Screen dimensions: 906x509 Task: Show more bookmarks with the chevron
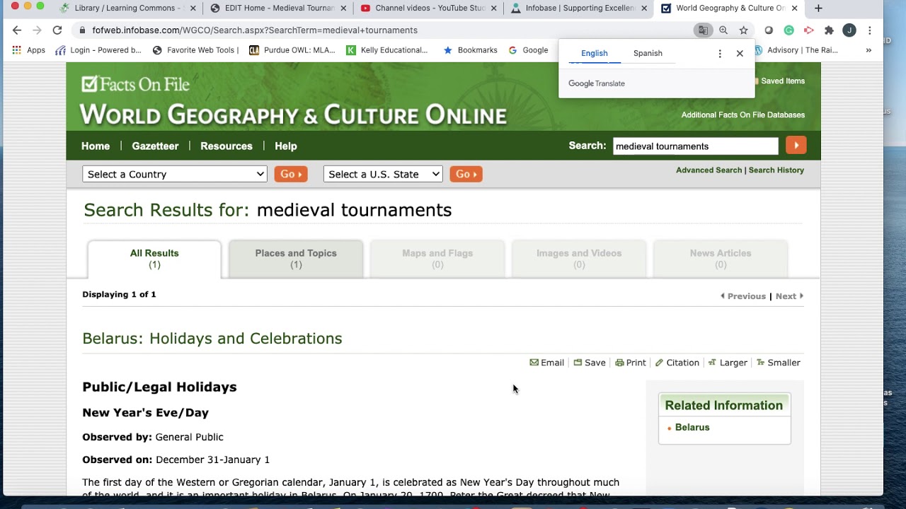pos(868,50)
